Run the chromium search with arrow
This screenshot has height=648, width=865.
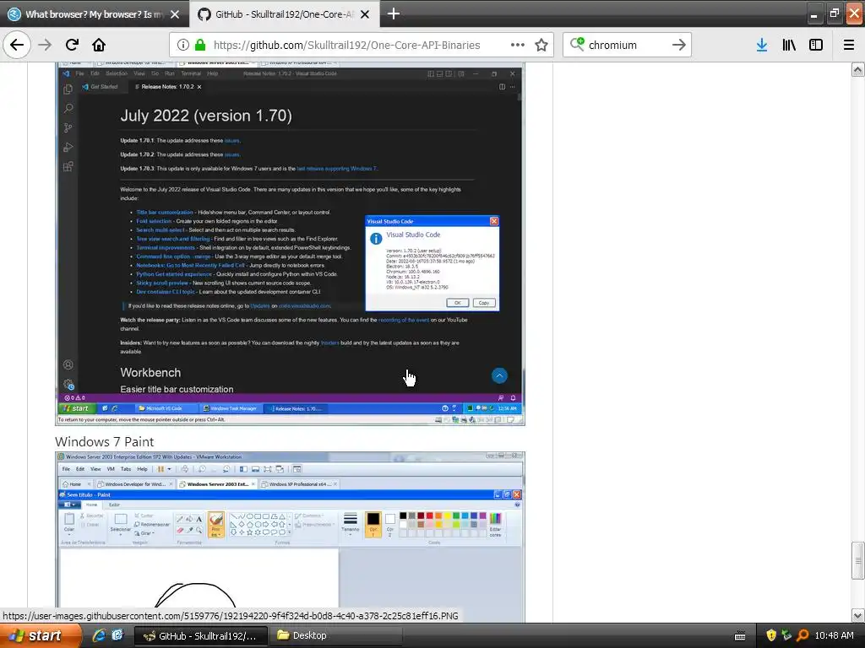679,45
